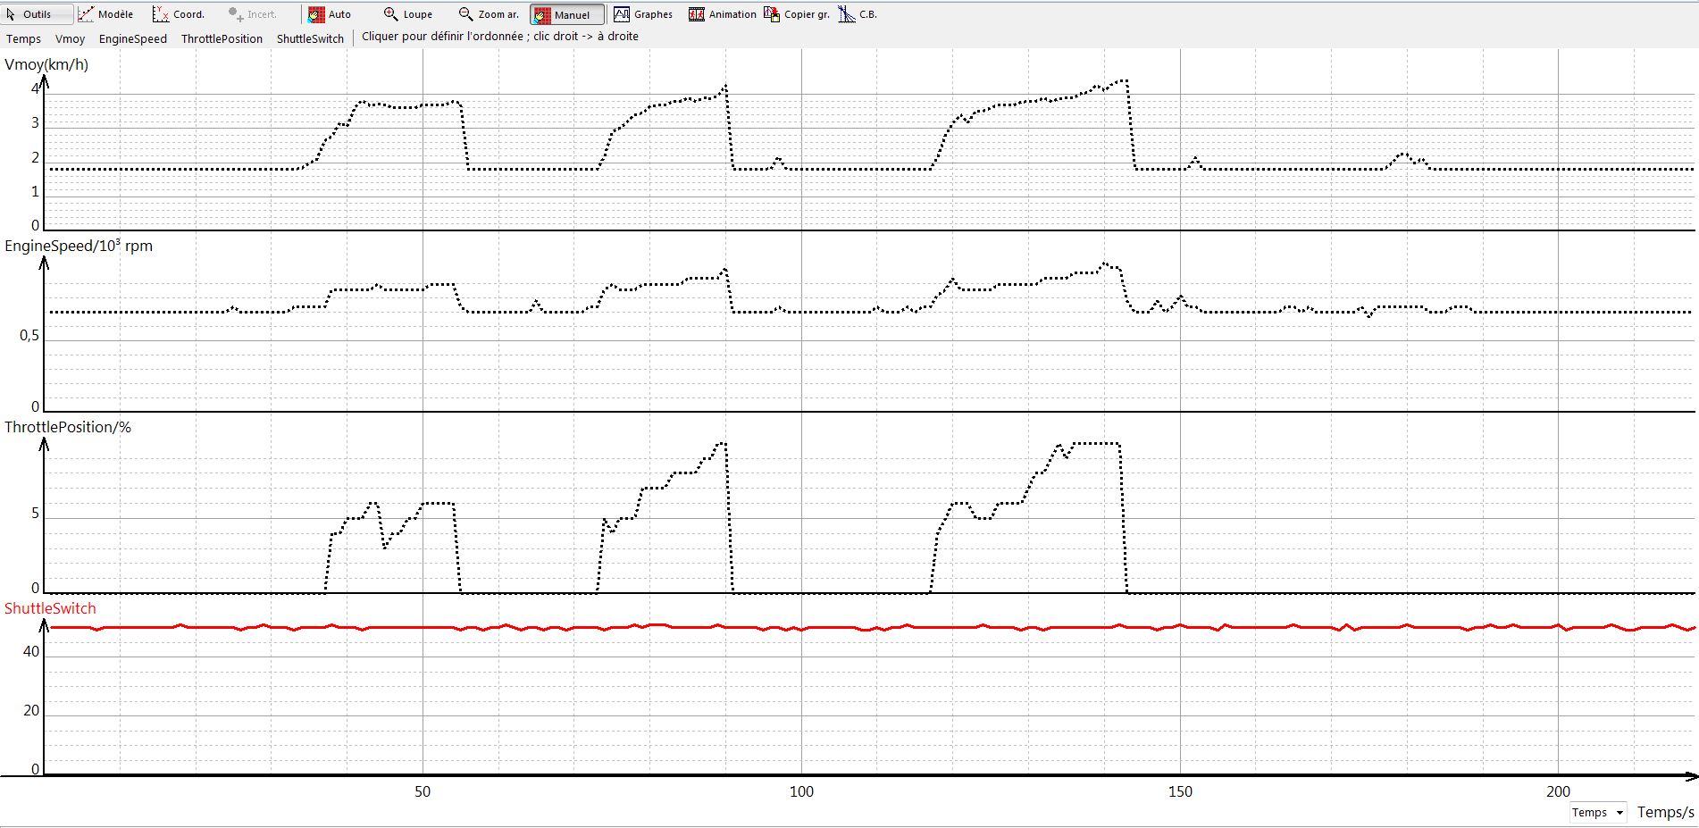Pick ShuttleSwitch in the variables bar
1699x828 pixels.
(310, 38)
